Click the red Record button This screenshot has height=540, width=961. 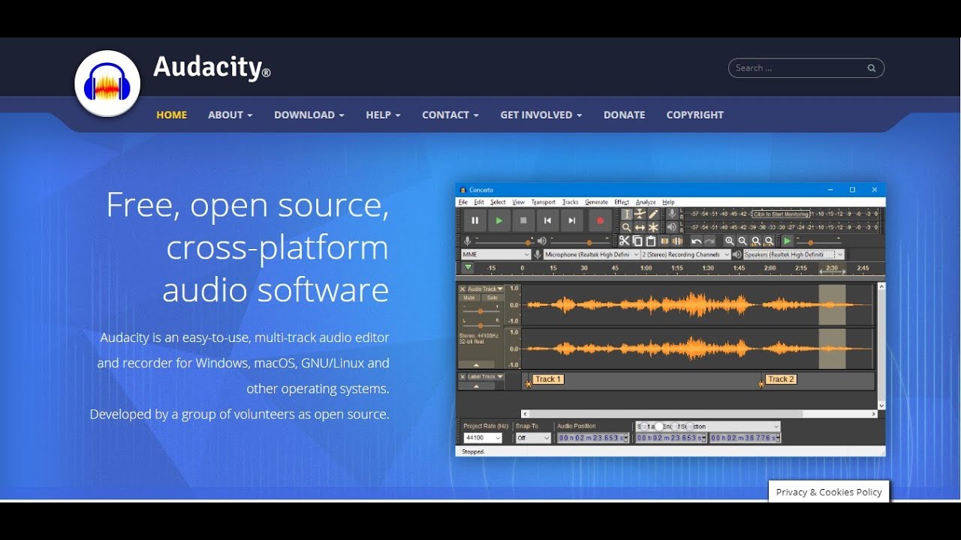(x=600, y=220)
